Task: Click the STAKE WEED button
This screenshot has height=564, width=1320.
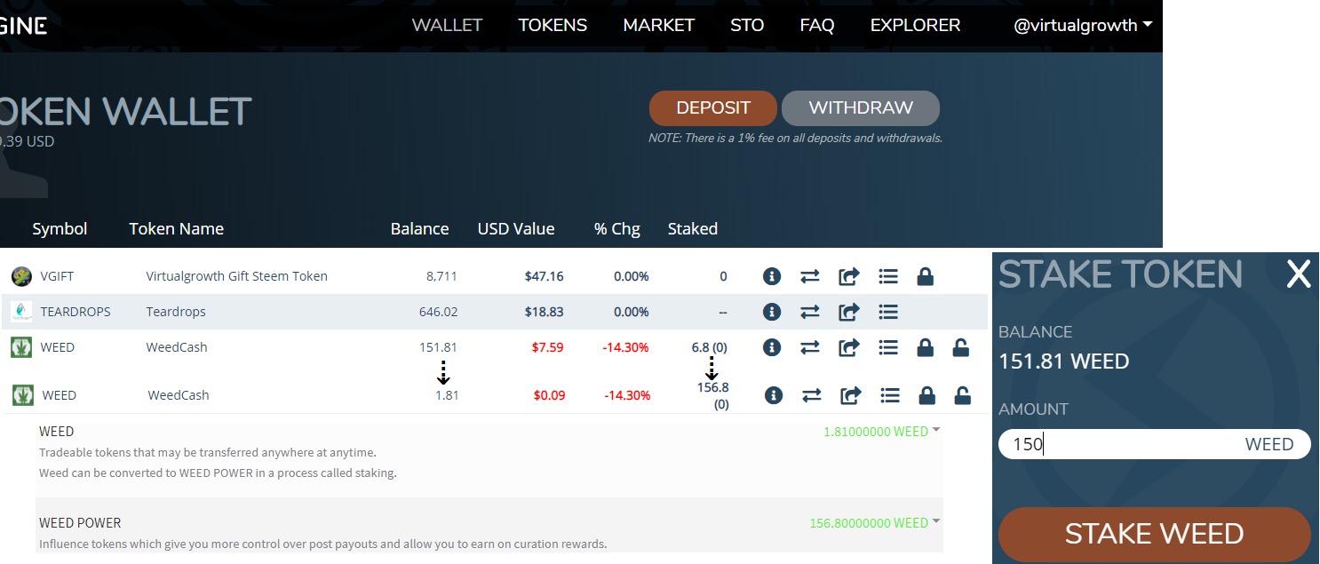Action: pyautogui.click(x=1155, y=534)
